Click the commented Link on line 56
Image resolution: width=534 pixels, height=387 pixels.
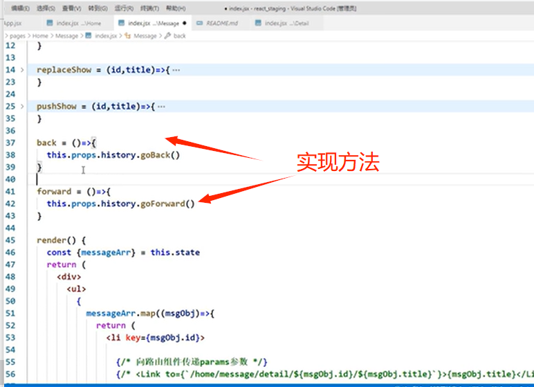click(x=324, y=375)
